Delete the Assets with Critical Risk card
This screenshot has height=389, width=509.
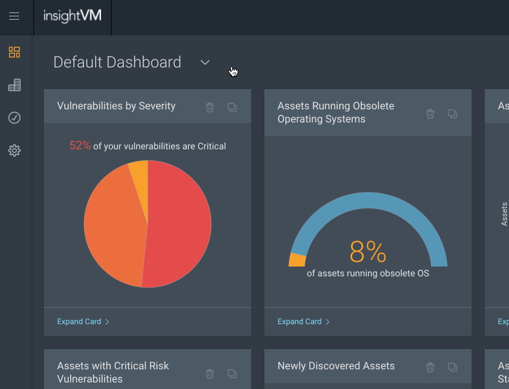[210, 373]
